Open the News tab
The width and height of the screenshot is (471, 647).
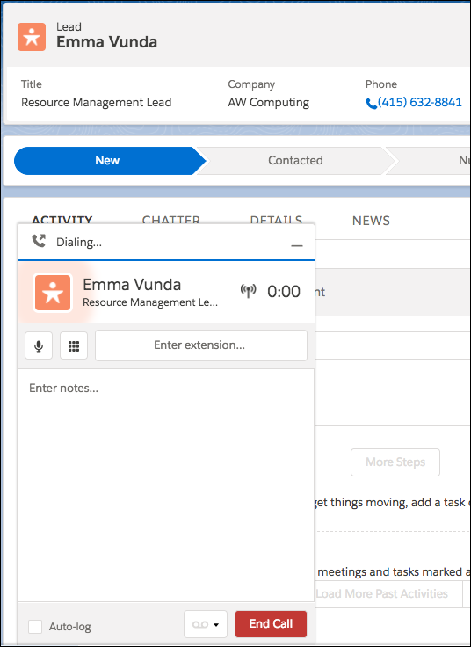pos(371,221)
